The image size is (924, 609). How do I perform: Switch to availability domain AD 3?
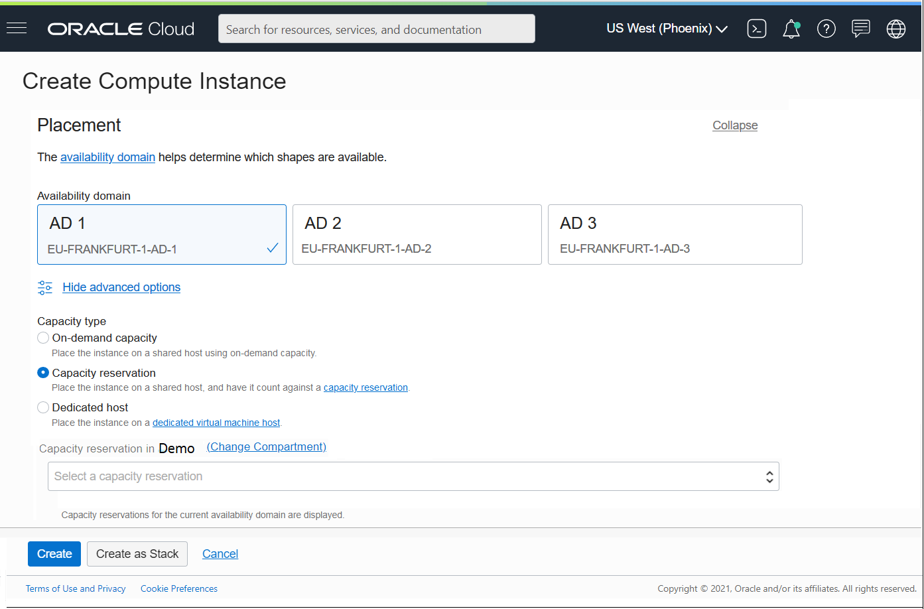pyautogui.click(x=675, y=234)
